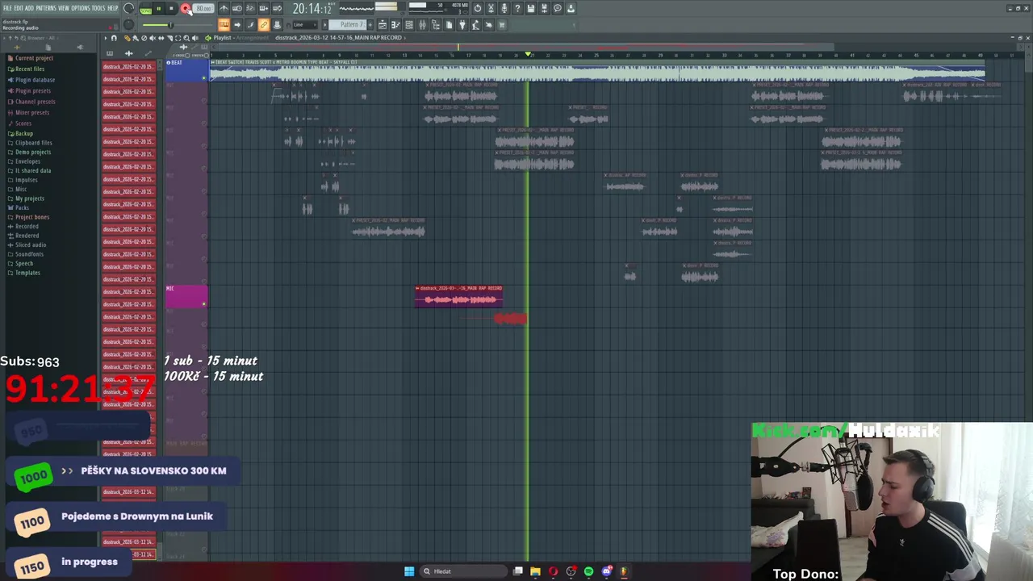Click the content library shopping cart icon

[x=501, y=25]
